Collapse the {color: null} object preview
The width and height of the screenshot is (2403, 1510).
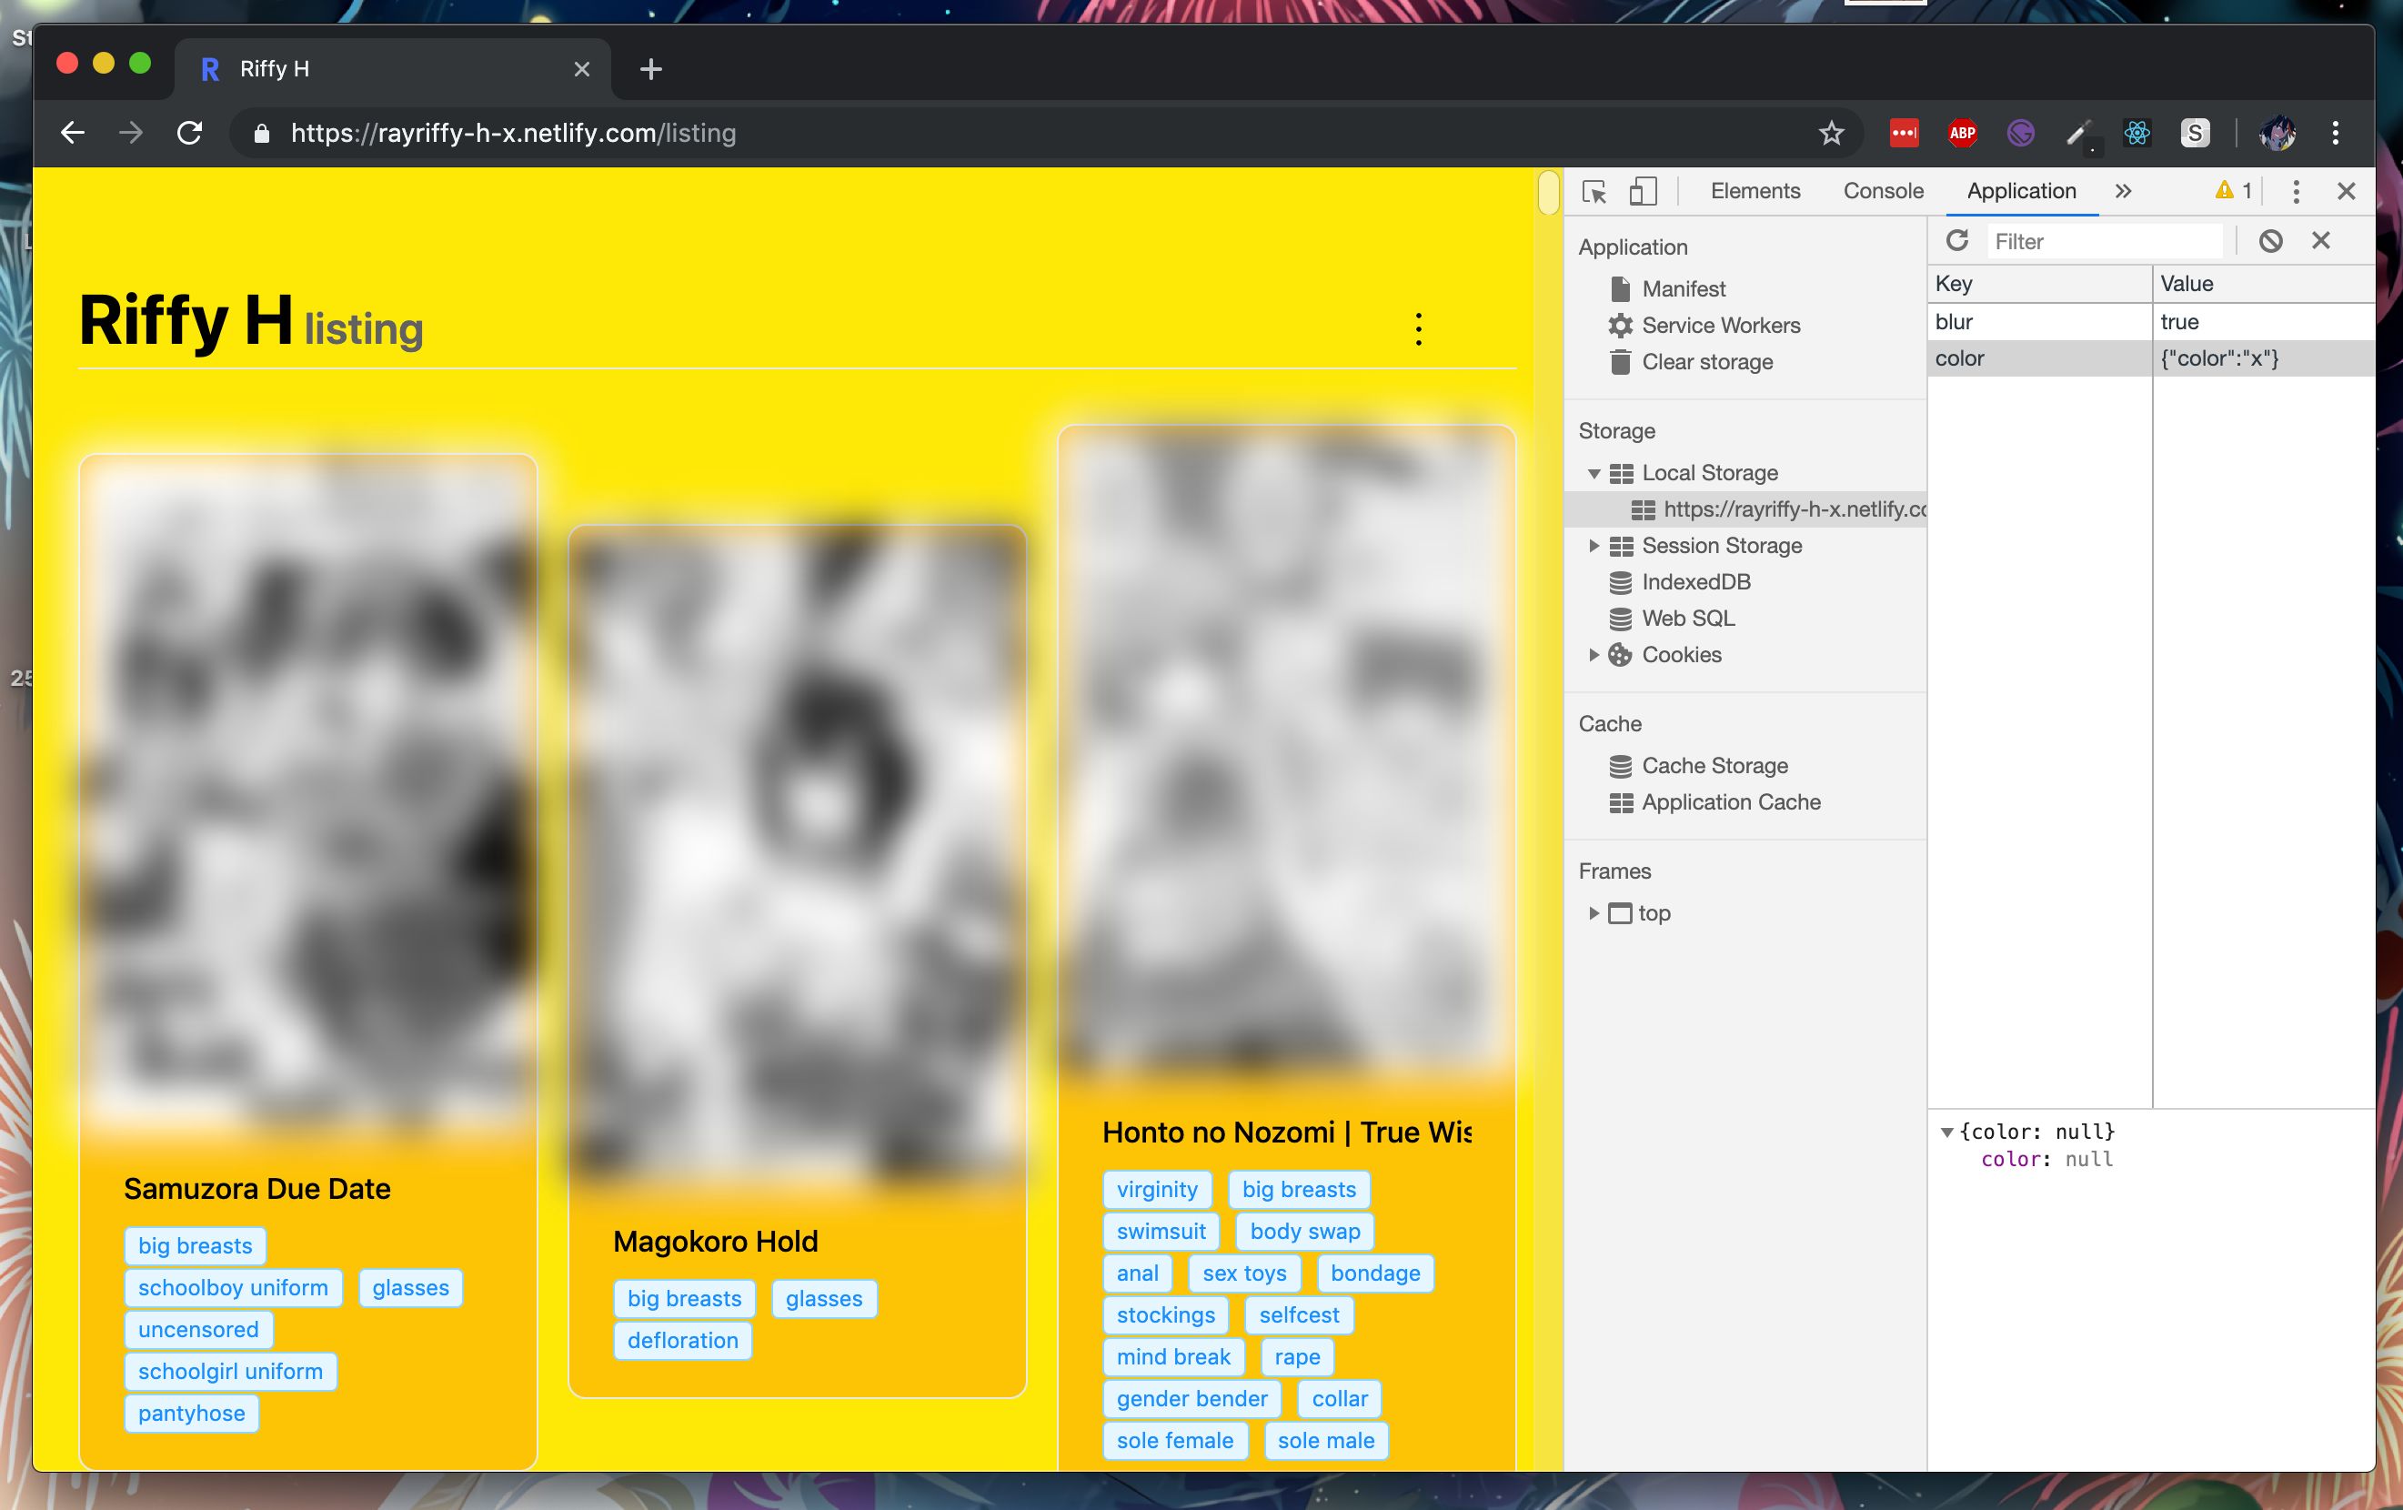[1946, 1132]
